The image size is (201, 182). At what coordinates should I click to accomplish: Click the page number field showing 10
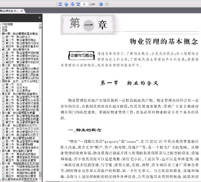click(x=84, y=4)
